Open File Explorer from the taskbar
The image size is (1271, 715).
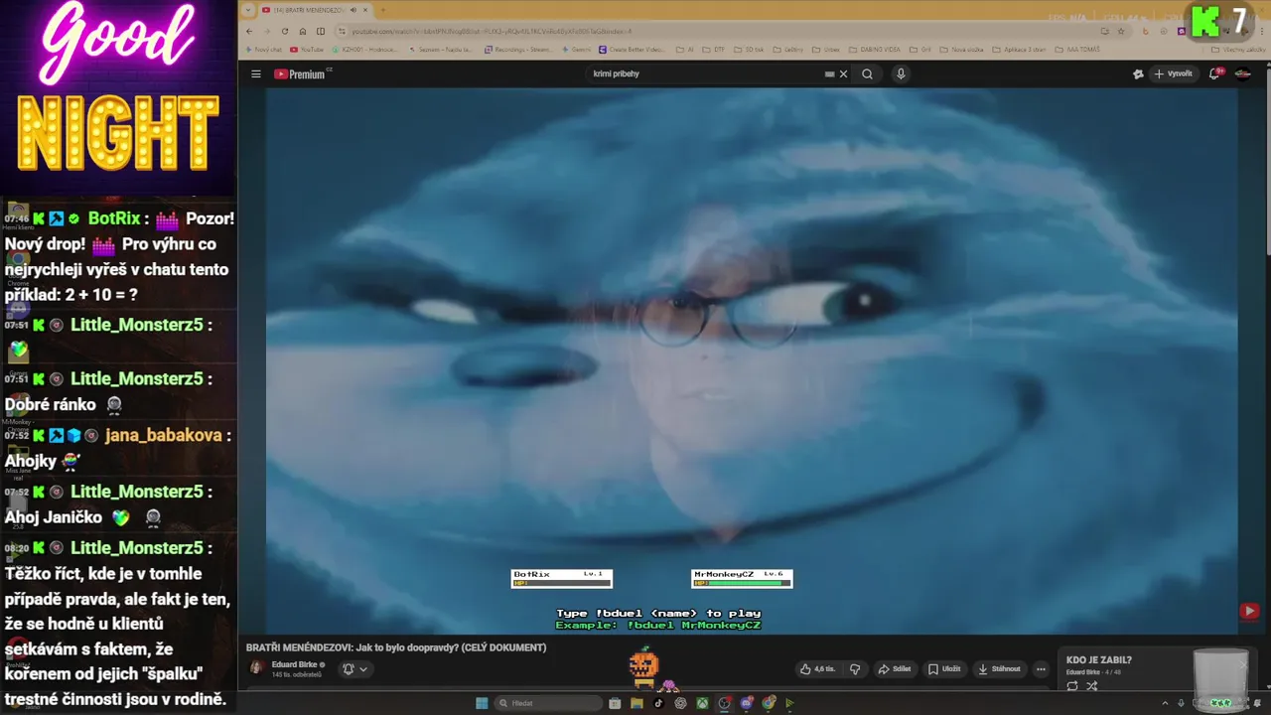tap(636, 703)
